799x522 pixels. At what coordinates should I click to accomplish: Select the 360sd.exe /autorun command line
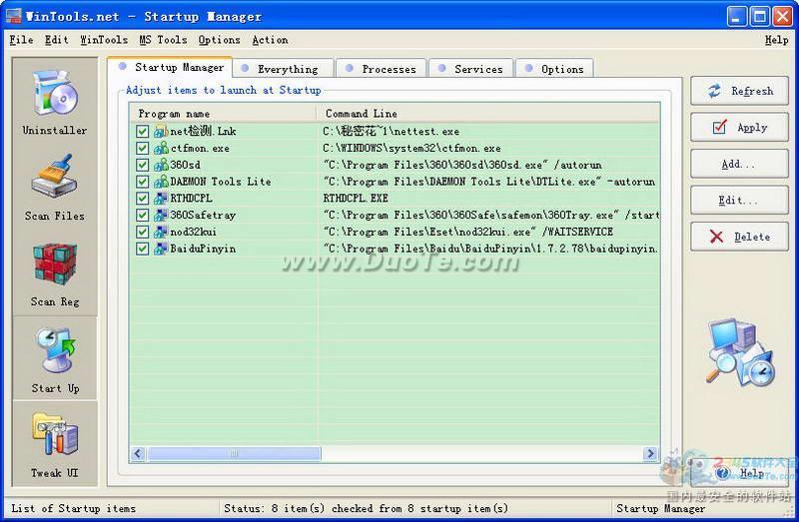pyautogui.click(x=462, y=165)
